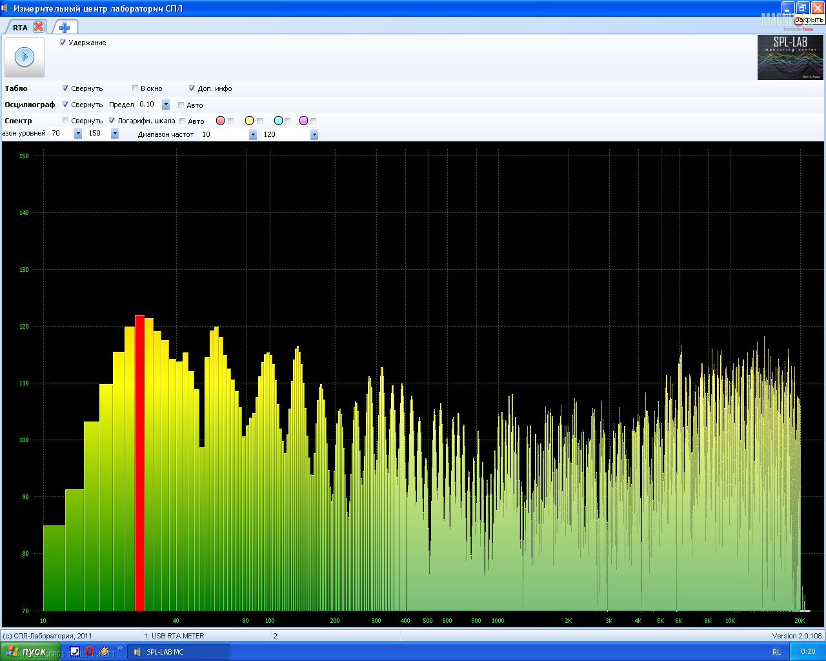The height and width of the screenshot is (661, 826).
Task: Click the Opera icon in quick launch
Action: 90,651
